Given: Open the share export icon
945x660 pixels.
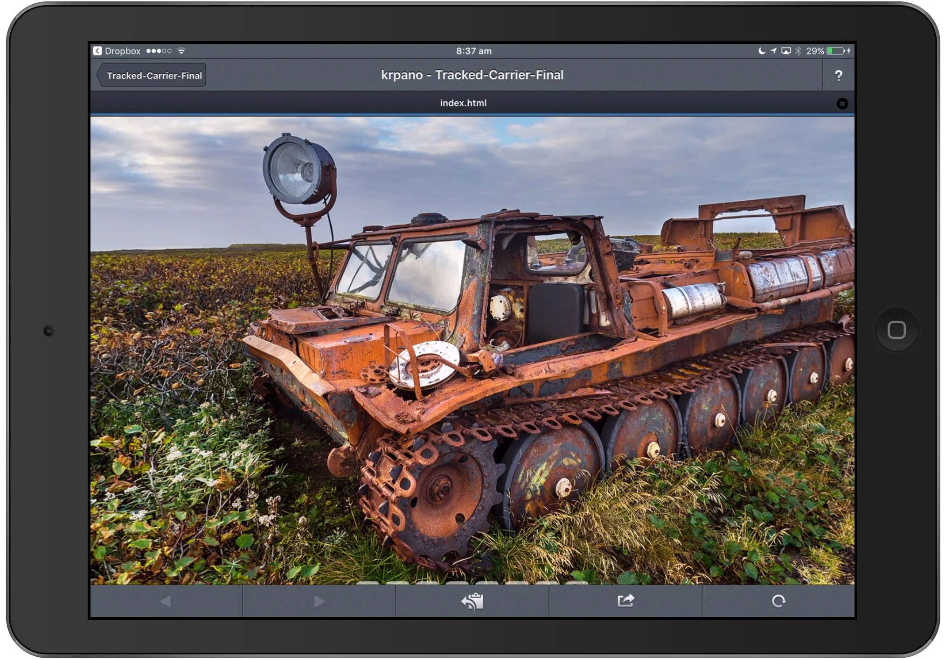Looking at the screenshot, I should coord(625,601).
